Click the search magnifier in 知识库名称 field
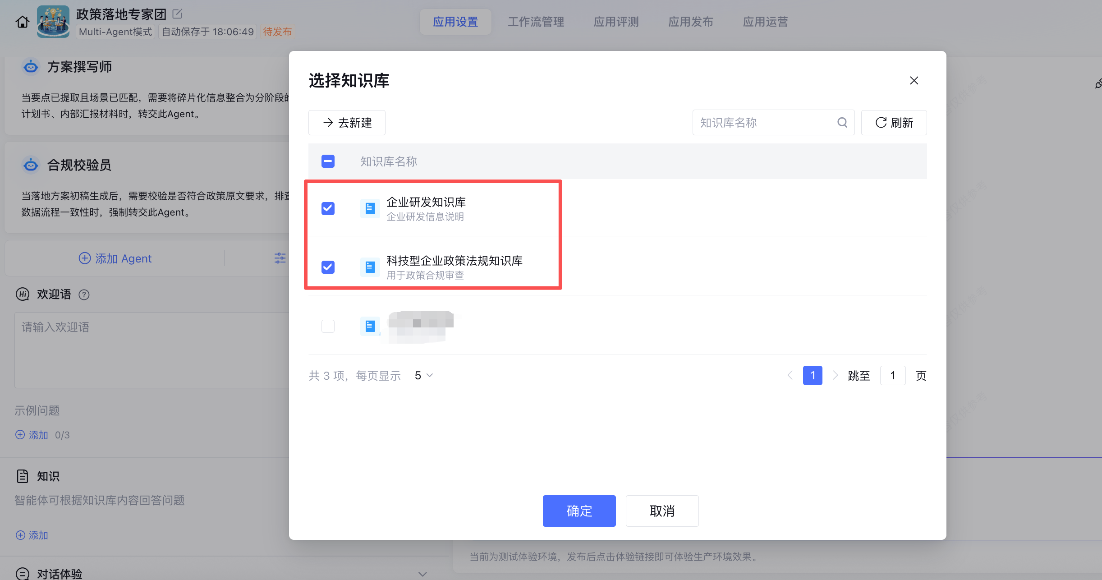Image resolution: width=1102 pixels, height=580 pixels. 842,122
